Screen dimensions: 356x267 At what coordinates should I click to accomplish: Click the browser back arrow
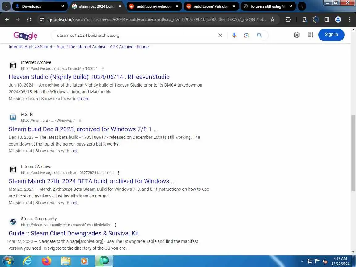pos(7,19)
